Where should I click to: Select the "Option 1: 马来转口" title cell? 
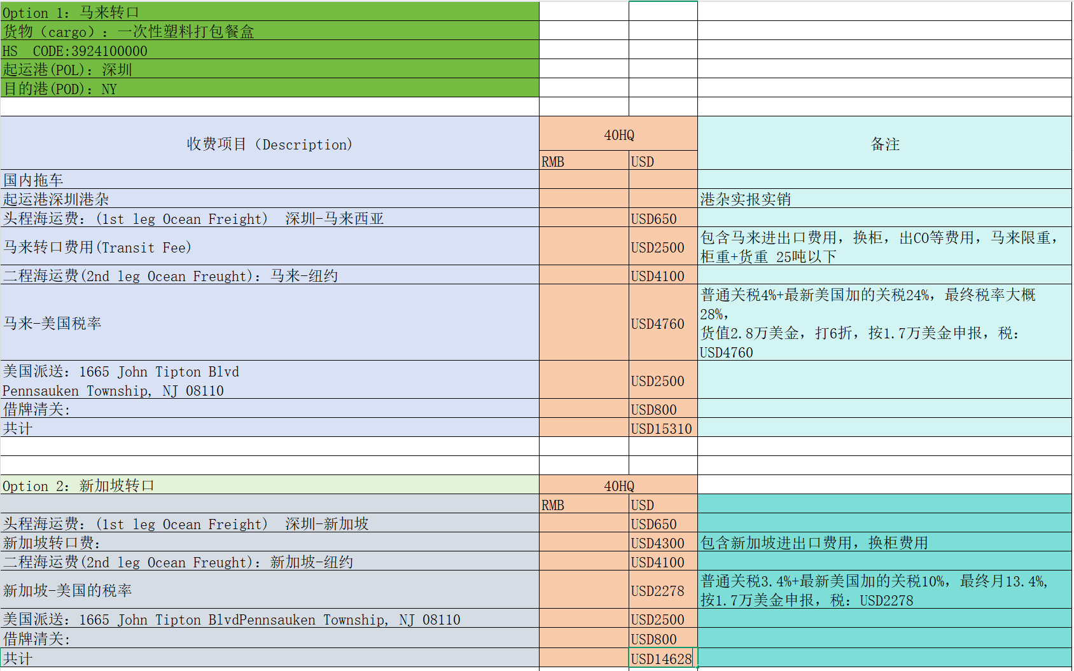point(269,12)
